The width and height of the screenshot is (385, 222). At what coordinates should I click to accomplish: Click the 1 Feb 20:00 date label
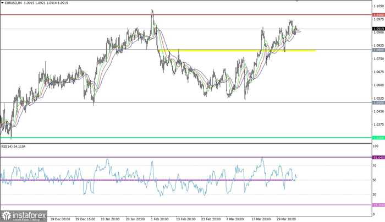click(x=160, y=219)
